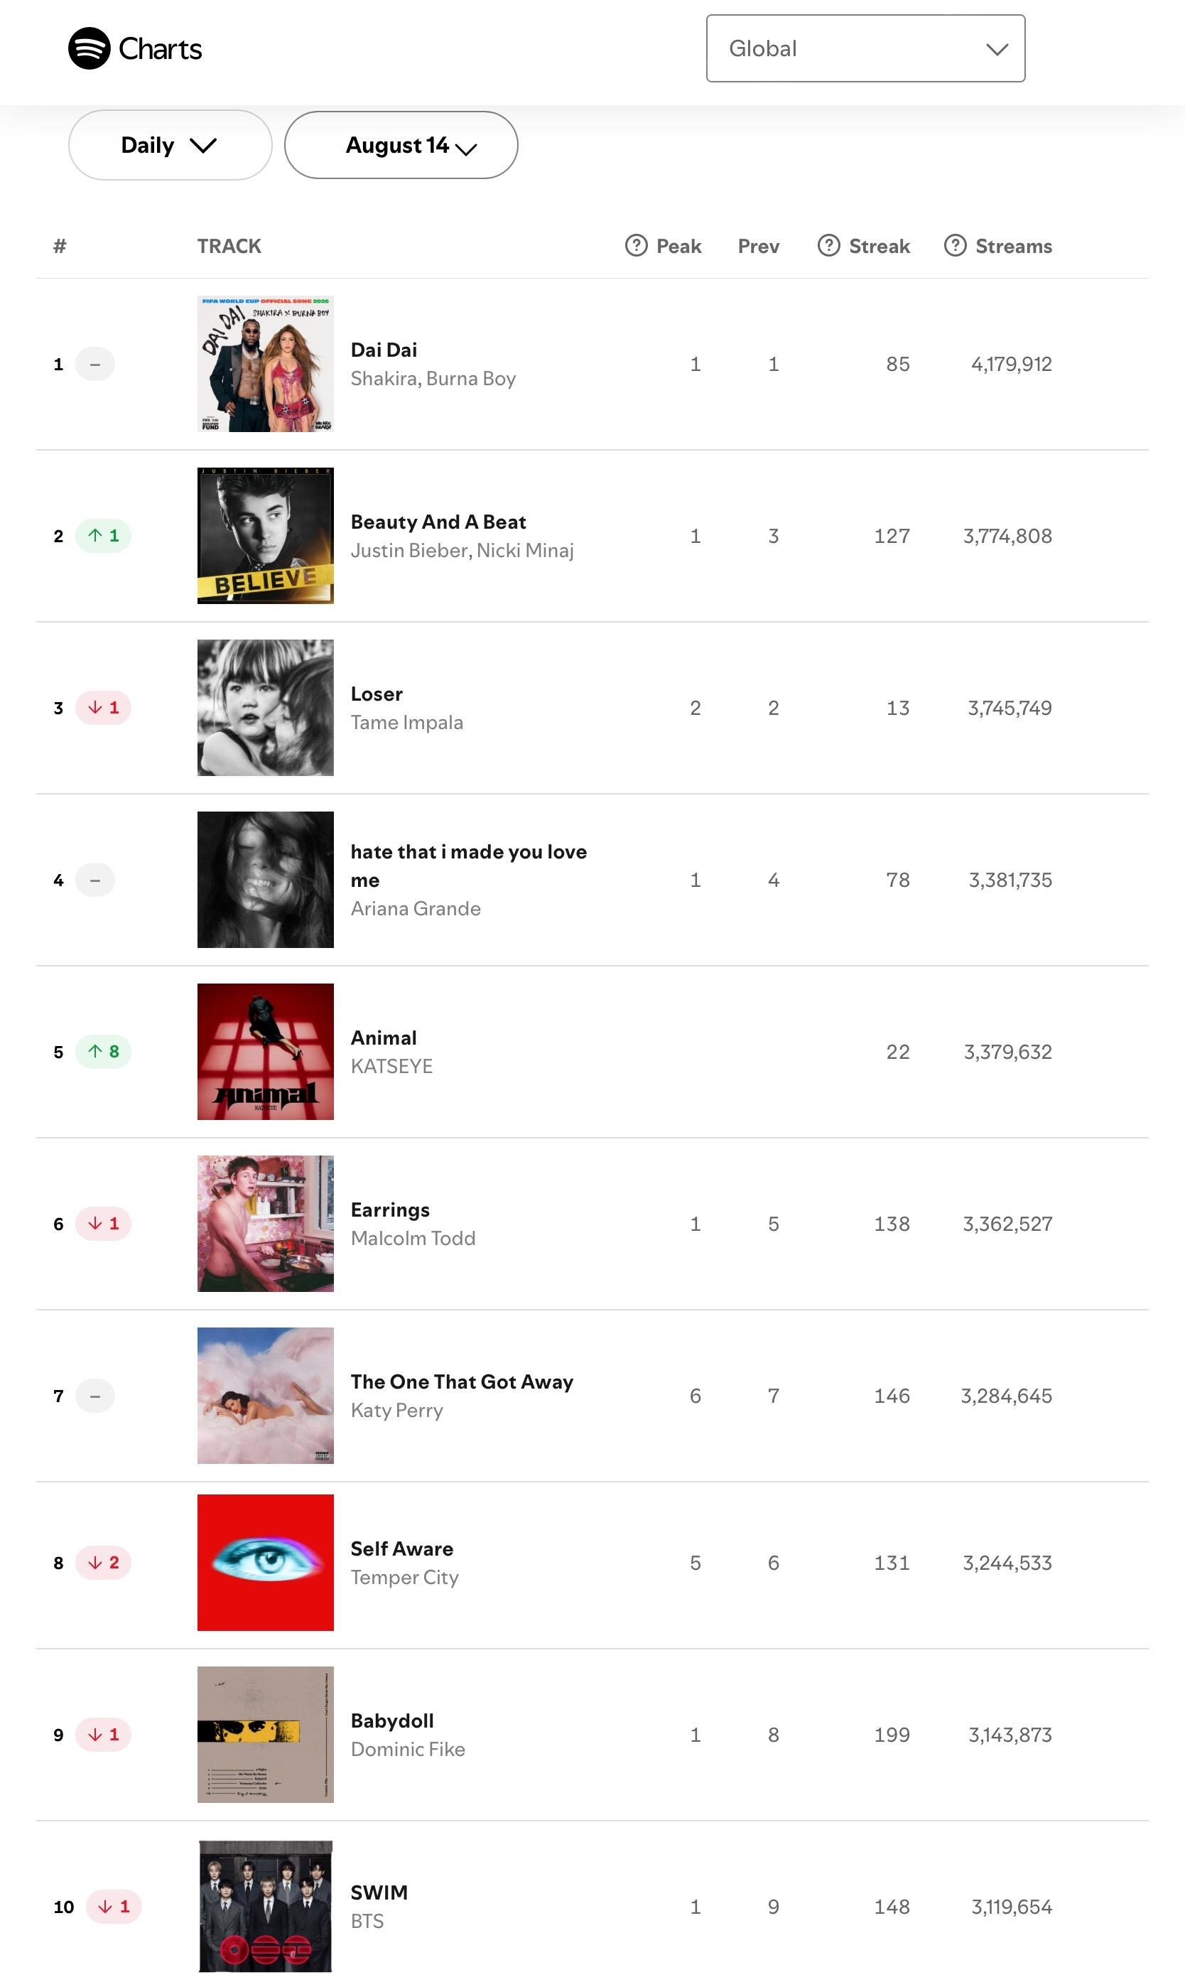This screenshot has width=1185, height=1982.
Task: Click the Dominic Fike artist name
Action: (x=408, y=1750)
